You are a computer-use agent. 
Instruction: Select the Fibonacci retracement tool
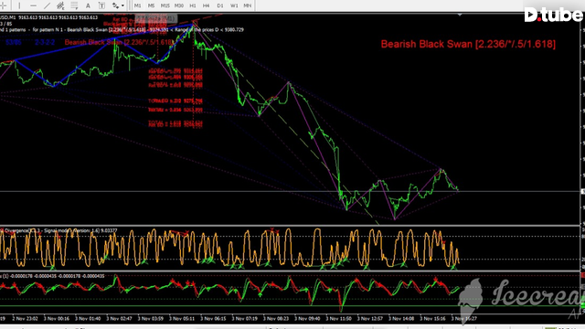pyautogui.click(x=74, y=5)
